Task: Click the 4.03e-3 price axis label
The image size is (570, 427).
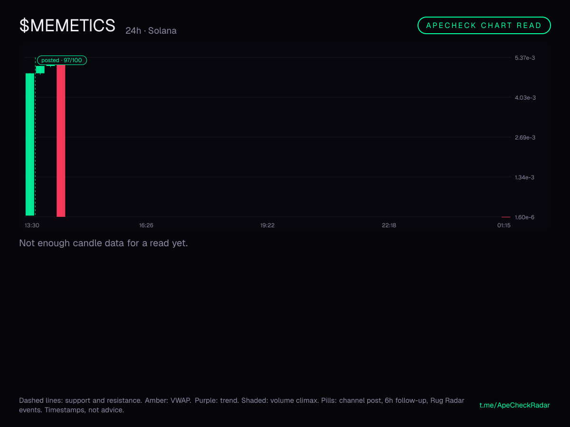Action: 525,98
